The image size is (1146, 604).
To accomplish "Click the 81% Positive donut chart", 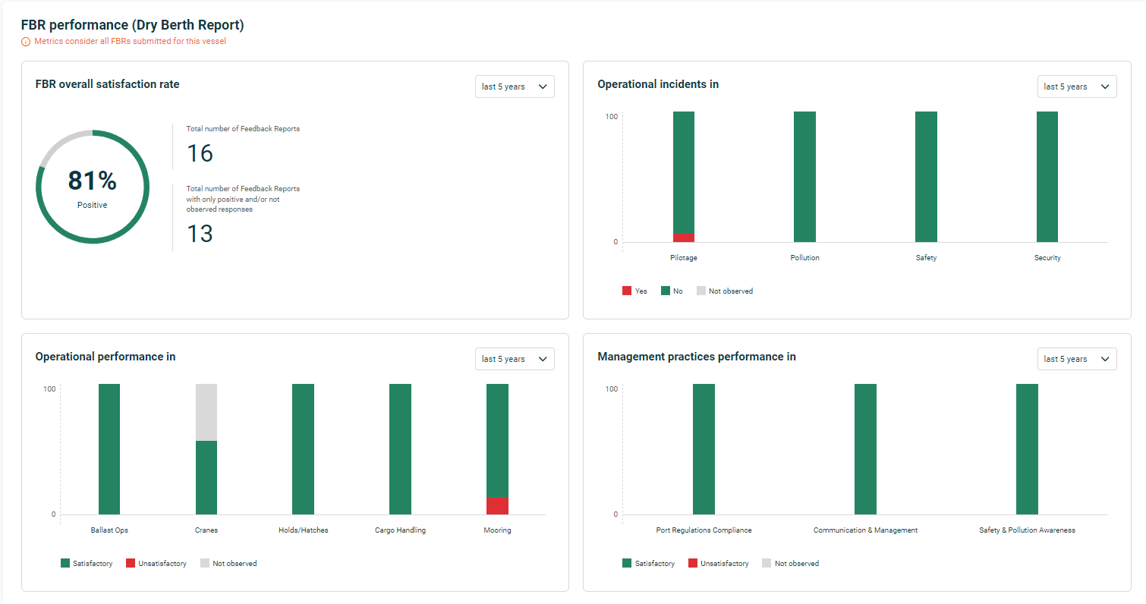I will [93, 187].
